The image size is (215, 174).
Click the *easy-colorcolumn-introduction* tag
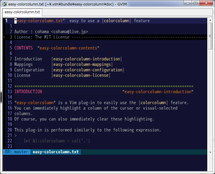click(x=158, y=92)
